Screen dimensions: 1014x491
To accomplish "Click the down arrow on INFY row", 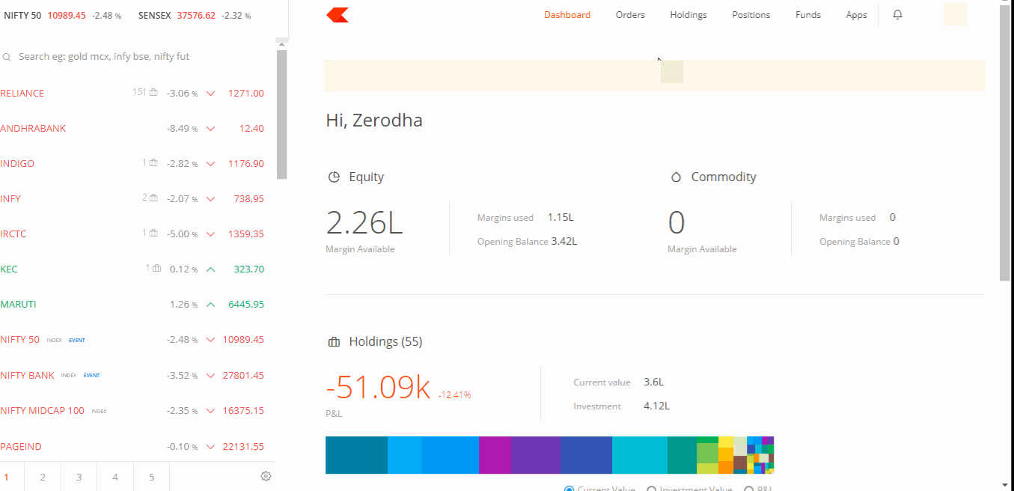I will coord(210,199).
